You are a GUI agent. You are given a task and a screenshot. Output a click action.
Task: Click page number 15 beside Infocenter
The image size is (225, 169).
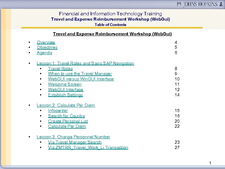(177, 111)
